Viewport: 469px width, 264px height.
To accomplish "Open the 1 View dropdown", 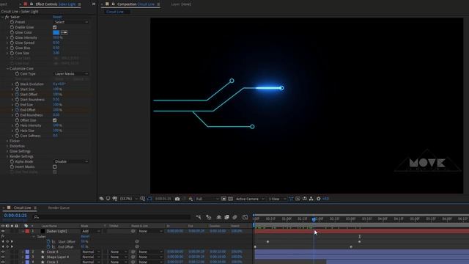I will (277, 199).
